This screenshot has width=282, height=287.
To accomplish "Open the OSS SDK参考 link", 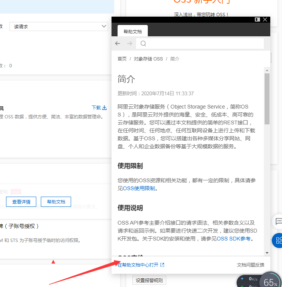I will pos(234,239).
